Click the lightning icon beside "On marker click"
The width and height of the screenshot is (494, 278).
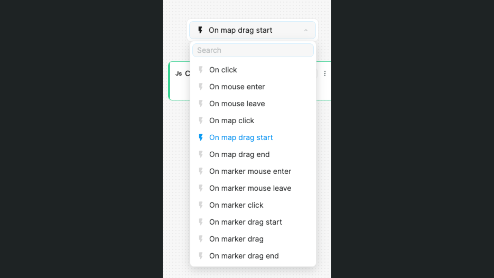click(201, 205)
